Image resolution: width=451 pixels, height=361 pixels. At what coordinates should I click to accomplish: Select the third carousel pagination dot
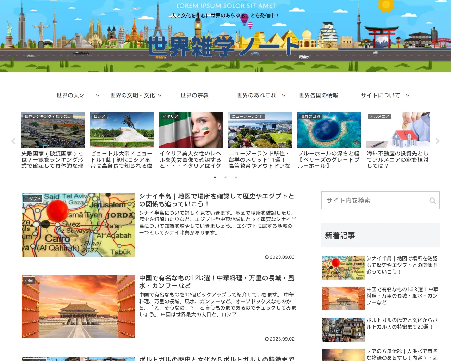[236, 177]
